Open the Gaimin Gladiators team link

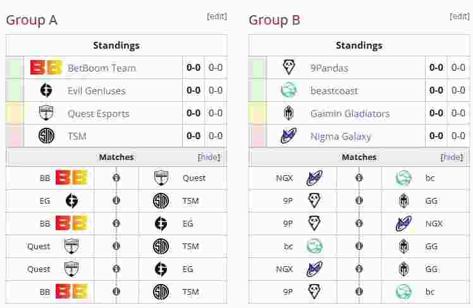coord(350,113)
